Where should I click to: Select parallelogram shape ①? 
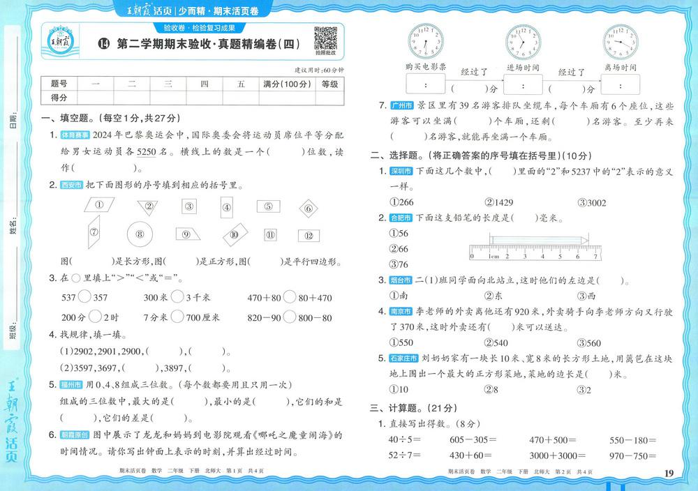[99, 205]
